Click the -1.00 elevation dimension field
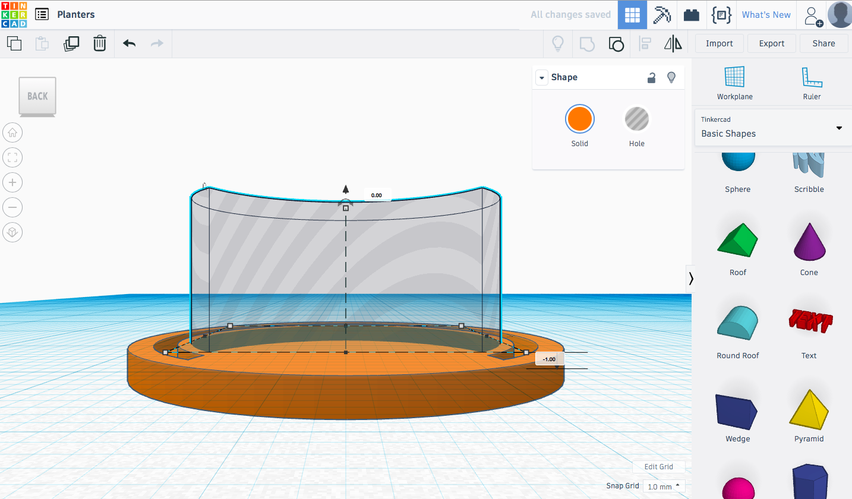The width and height of the screenshot is (852, 499). coord(550,359)
